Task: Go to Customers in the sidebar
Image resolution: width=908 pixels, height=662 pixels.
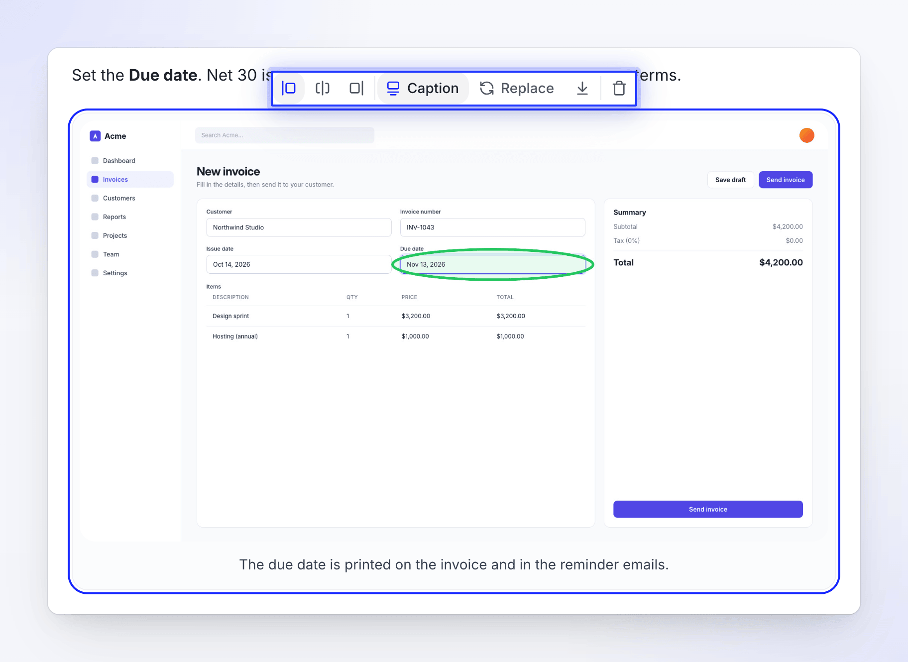Action: click(130, 198)
